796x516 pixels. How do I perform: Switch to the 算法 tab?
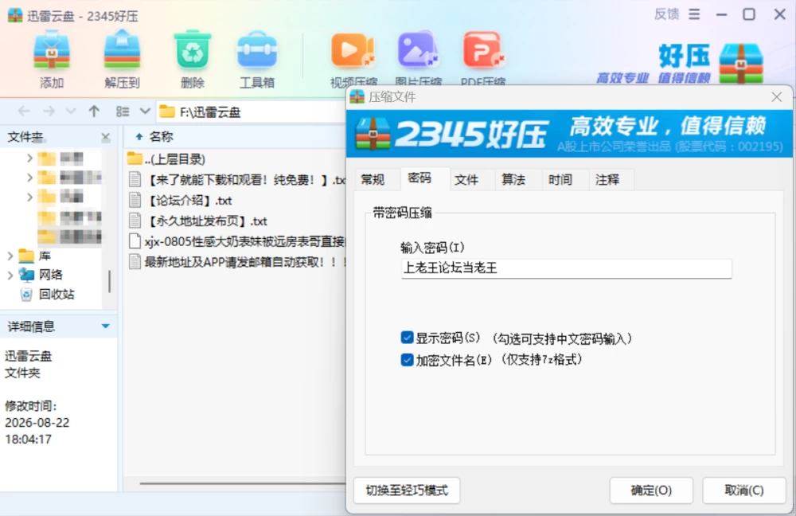click(513, 179)
